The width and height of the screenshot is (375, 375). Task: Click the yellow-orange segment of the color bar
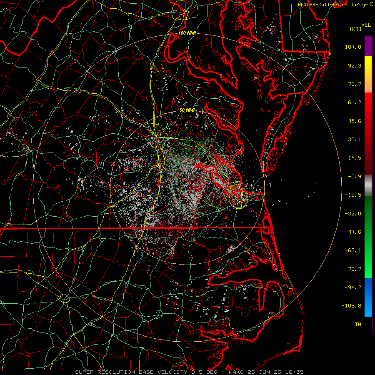click(x=368, y=74)
